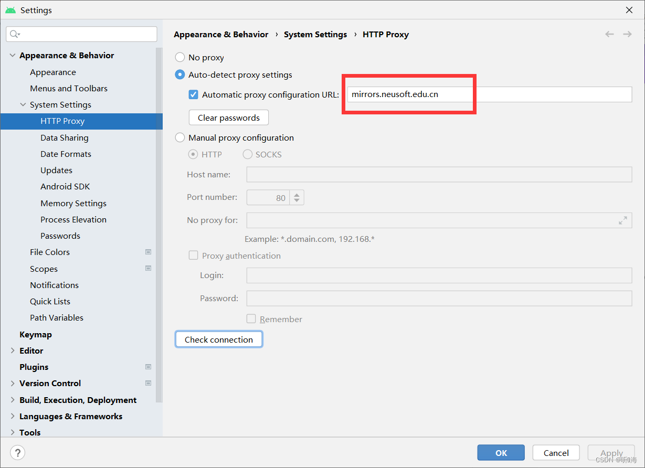The width and height of the screenshot is (645, 468).
Task: Click the project-level icon beside Scopes
Action: pos(149,269)
